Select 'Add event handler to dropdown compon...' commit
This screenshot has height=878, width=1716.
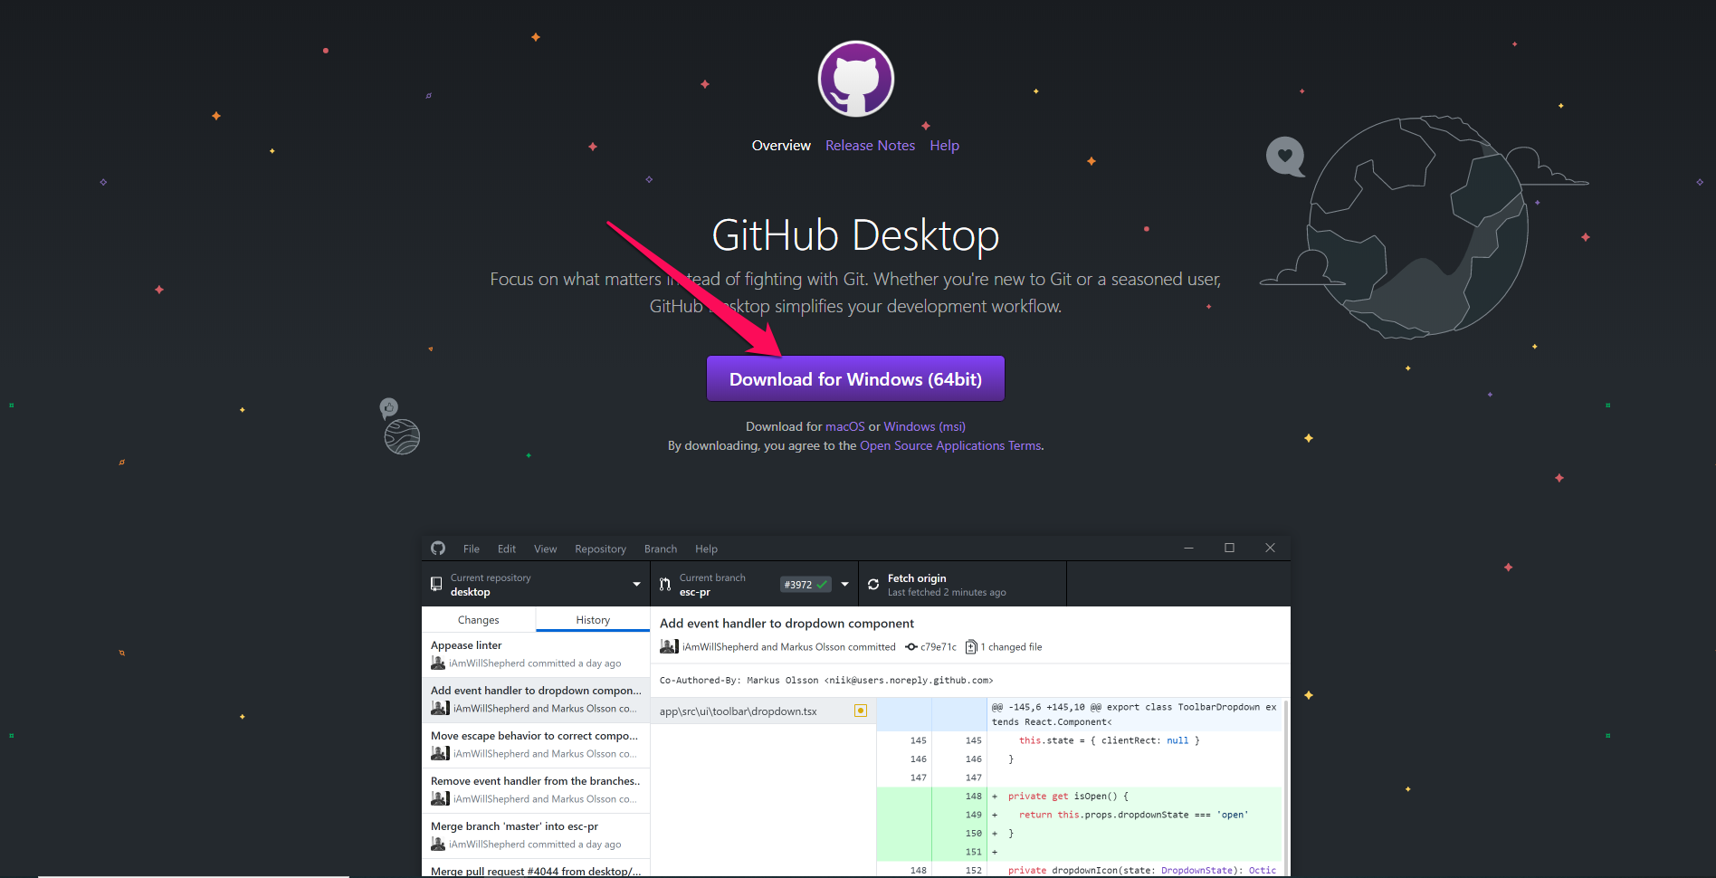pos(536,700)
